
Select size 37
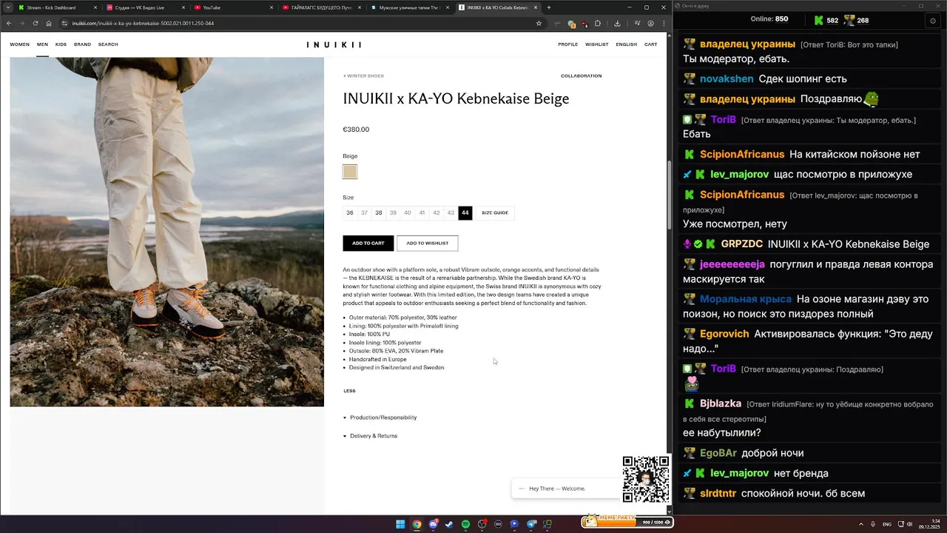[x=364, y=212]
